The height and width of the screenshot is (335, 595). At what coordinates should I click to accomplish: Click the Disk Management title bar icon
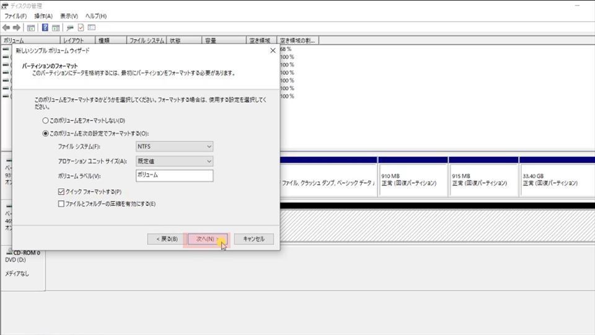pos(5,6)
